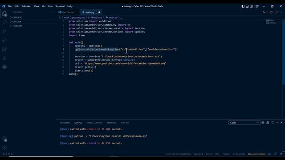Change indentation via 'Spaces: 4' status item
This screenshot has height=160, width=285.
(198, 154)
